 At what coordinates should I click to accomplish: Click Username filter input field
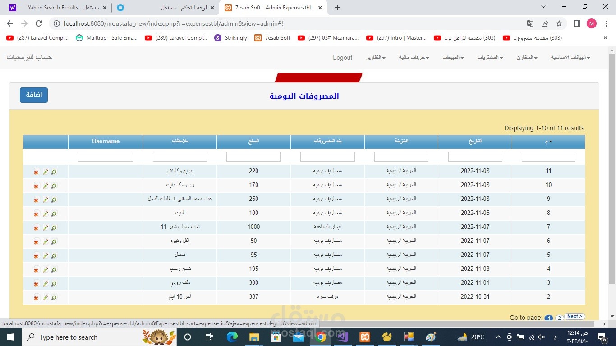(x=106, y=157)
